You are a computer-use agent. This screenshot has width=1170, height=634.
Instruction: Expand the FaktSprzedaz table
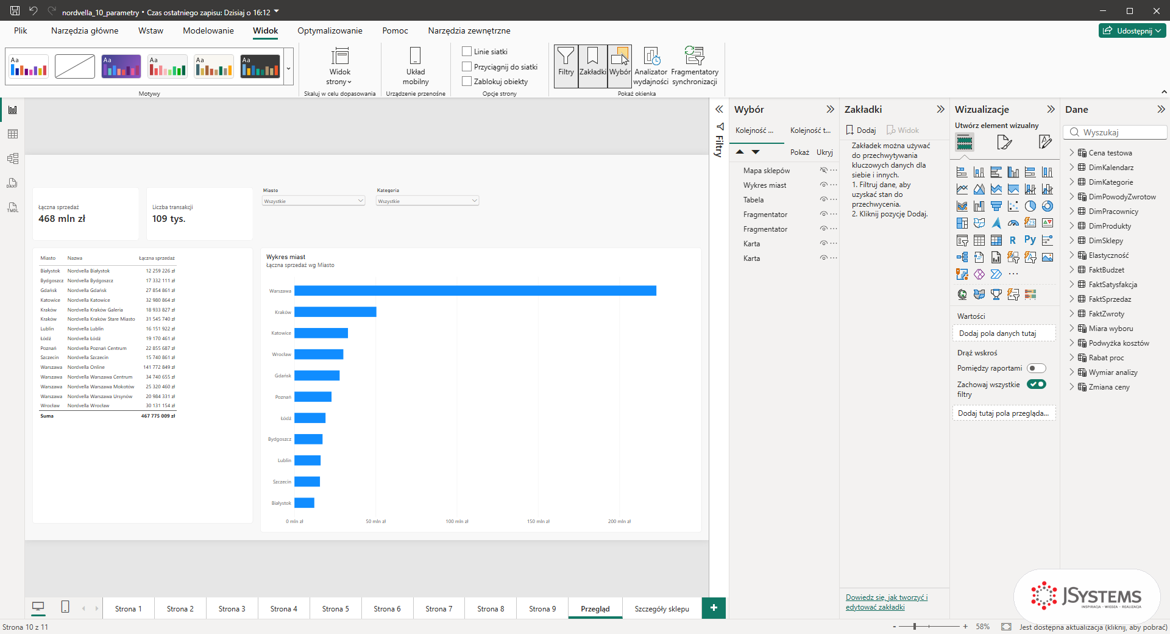coord(1072,299)
